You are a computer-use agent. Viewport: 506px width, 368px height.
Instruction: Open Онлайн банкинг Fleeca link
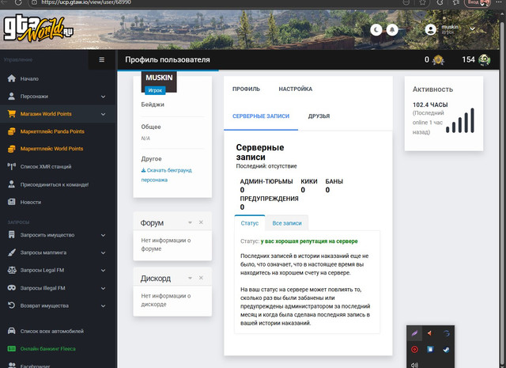point(47,349)
